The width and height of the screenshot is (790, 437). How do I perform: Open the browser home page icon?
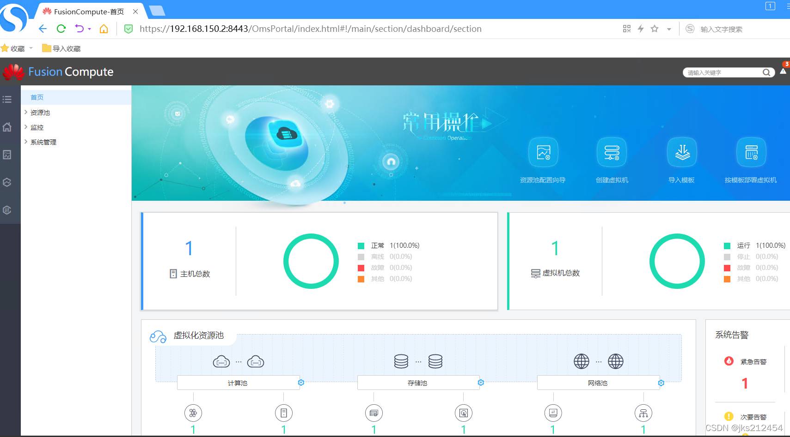(x=104, y=29)
